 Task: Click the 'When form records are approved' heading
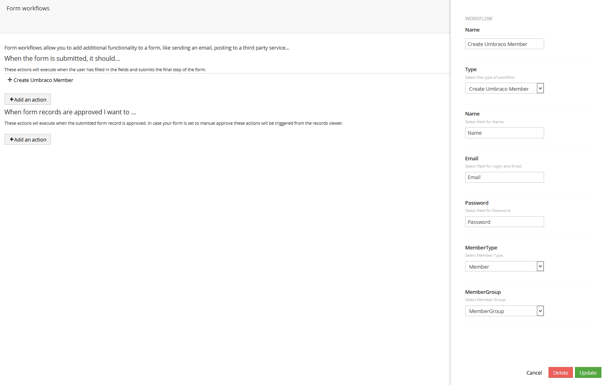point(70,112)
